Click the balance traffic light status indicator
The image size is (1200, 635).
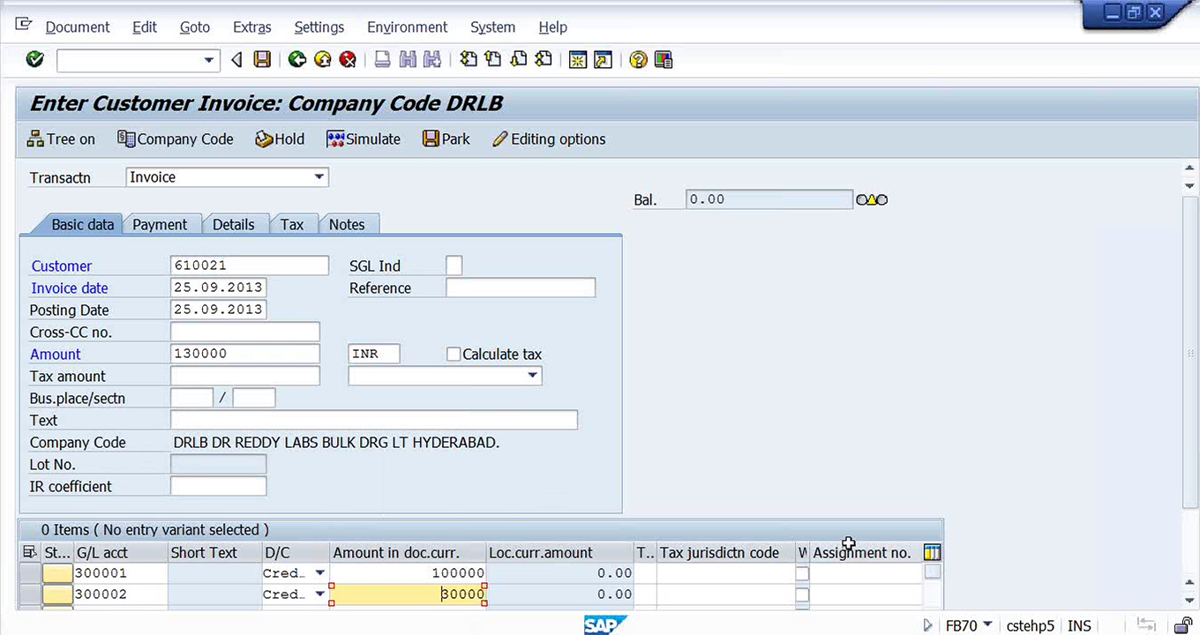(872, 200)
